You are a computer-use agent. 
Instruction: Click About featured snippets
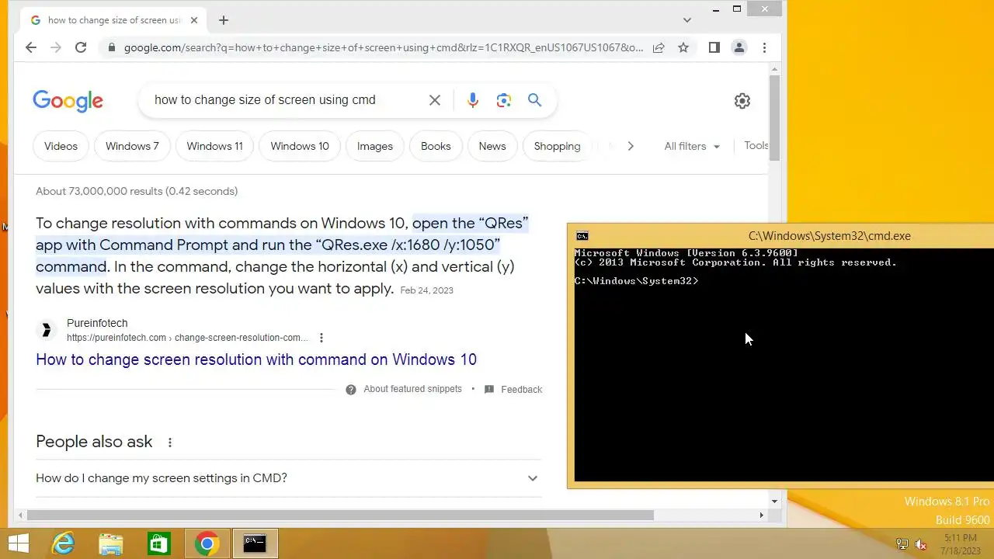point(412,389)
